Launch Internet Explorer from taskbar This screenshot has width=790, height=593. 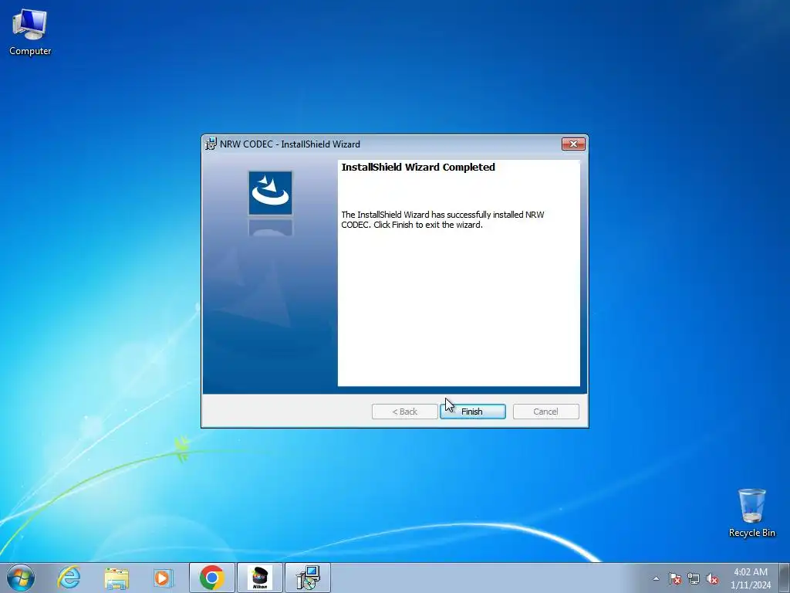click(69, 578)
